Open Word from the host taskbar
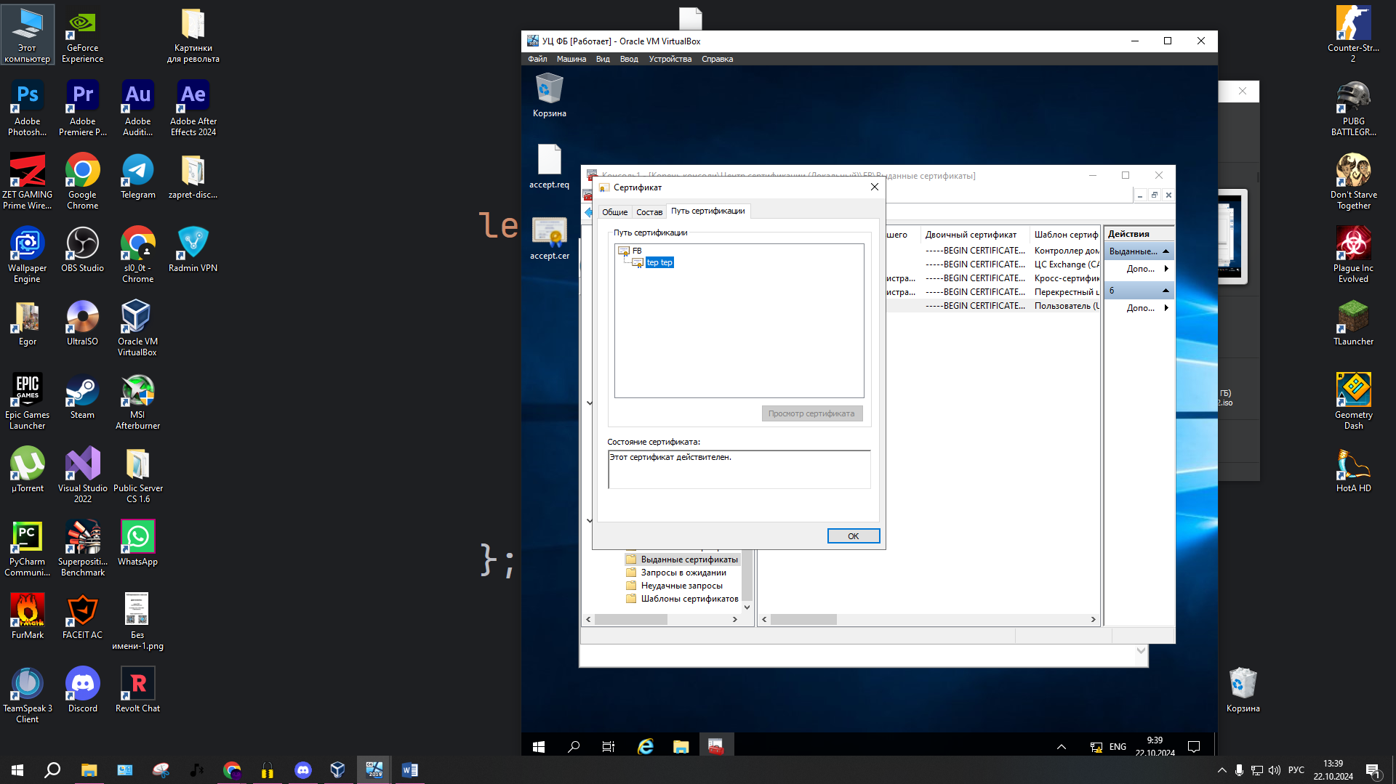 [x=409, y=770]
